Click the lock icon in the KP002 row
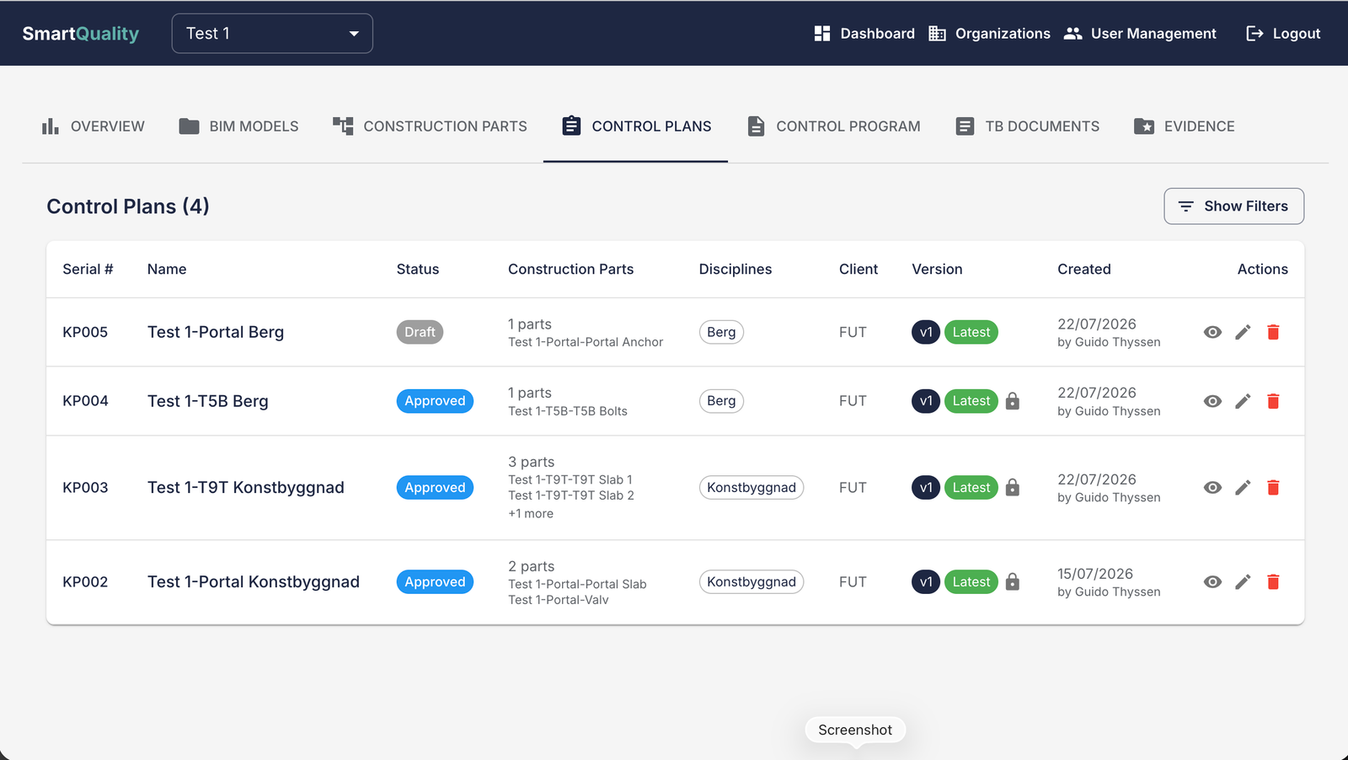 [1013, 581]
